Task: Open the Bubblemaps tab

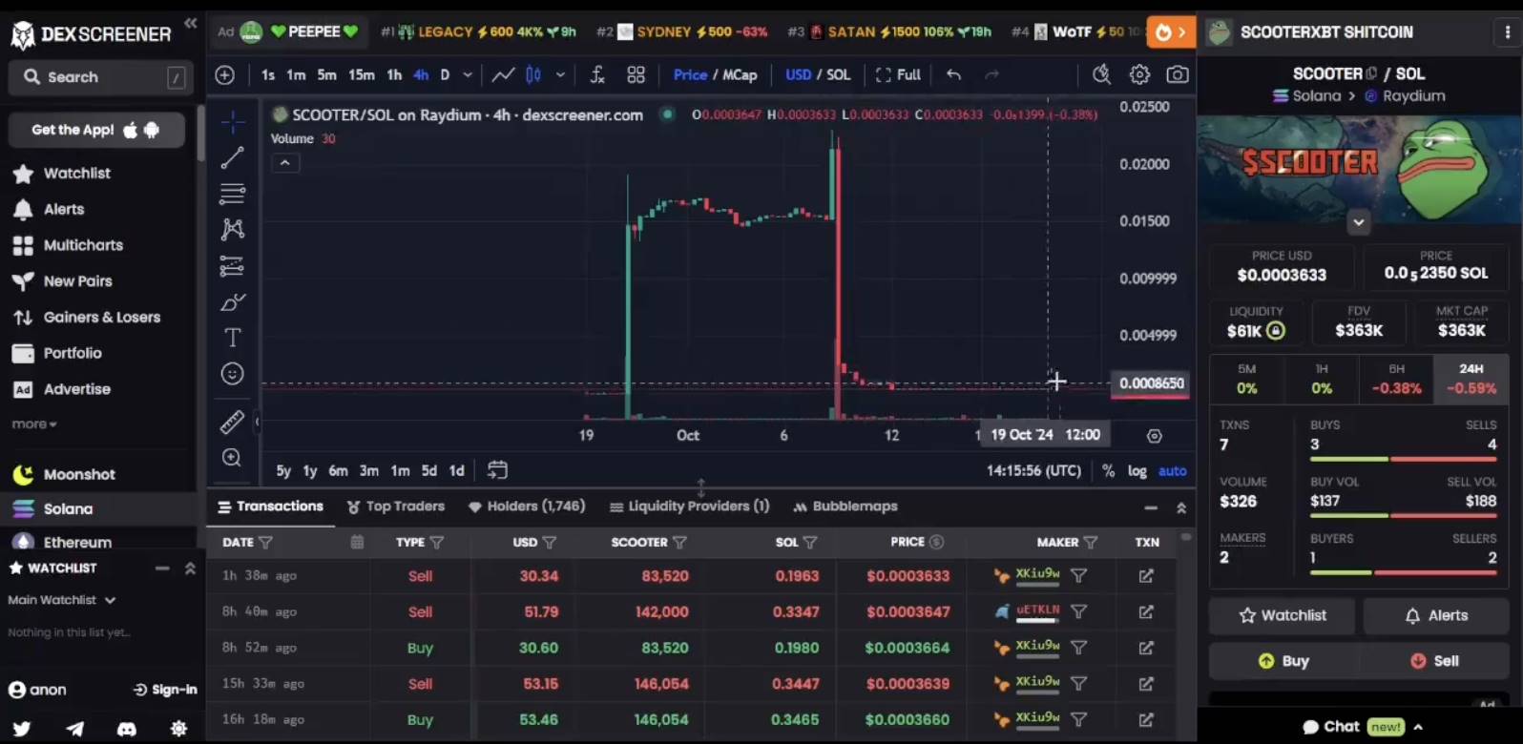Action: click(x=845, y=506)
